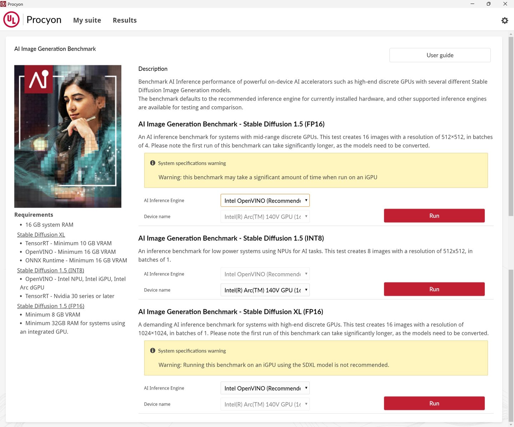
Task: Click Minimum 8 GB VRAM requirement
Action: (x=53, y=314)
